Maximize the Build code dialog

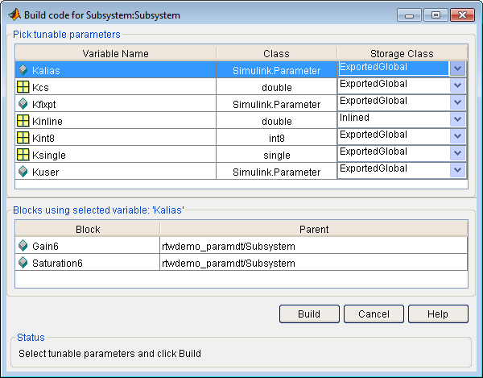point(436,15)
